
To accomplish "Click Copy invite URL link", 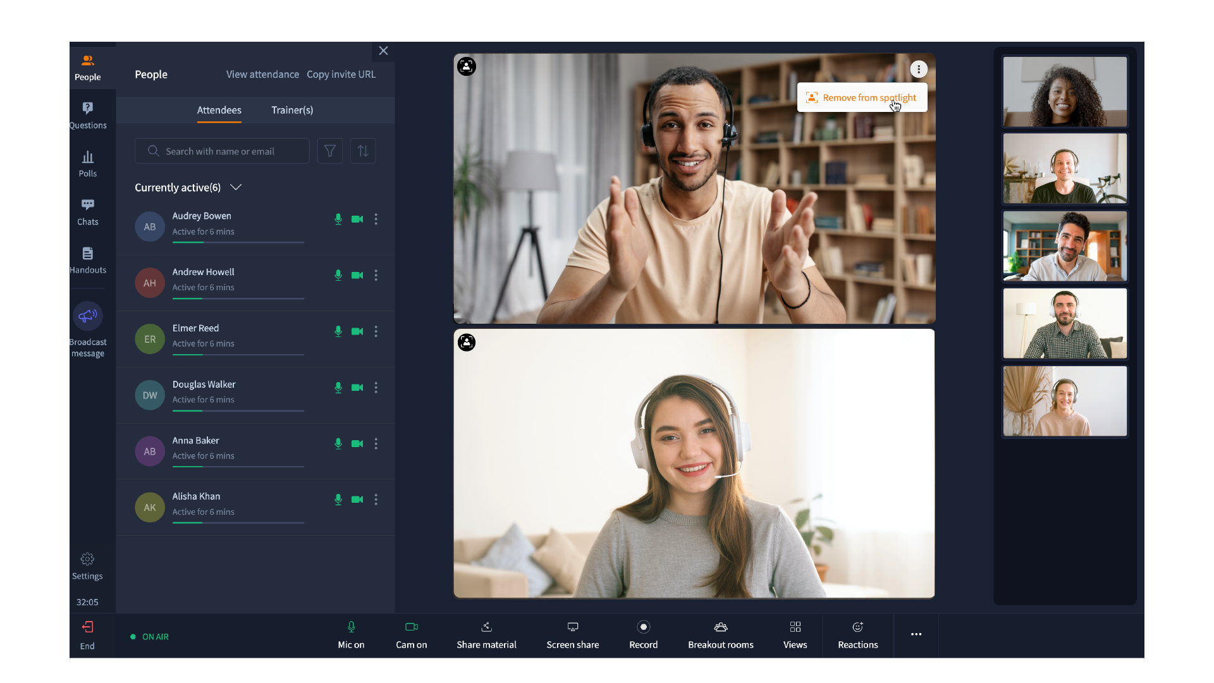I will pyautogui.click(x=341, y=75).
